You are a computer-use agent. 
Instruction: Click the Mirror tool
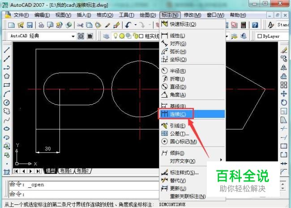[x=284, y=67]
